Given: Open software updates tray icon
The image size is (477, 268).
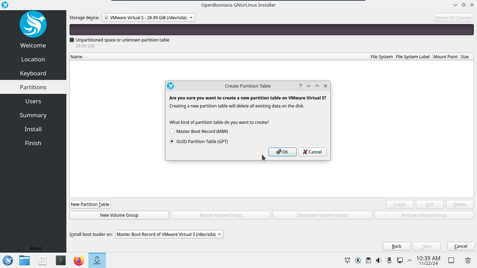Looking at the screenshot, I should (358, 260).
